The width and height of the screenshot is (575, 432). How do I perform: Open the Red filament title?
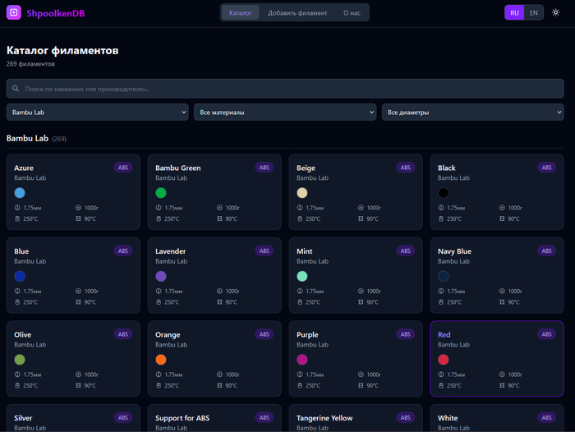444,334
